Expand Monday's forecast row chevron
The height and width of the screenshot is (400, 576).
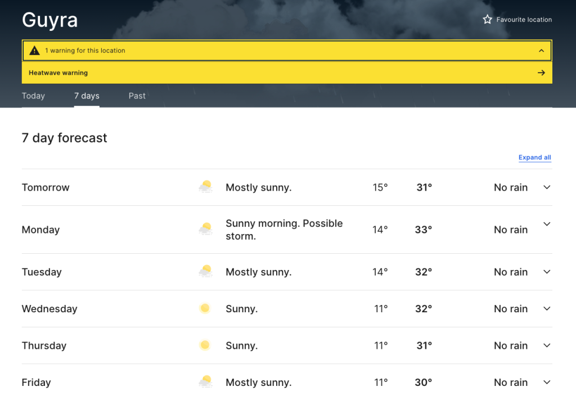pos(547,224)
